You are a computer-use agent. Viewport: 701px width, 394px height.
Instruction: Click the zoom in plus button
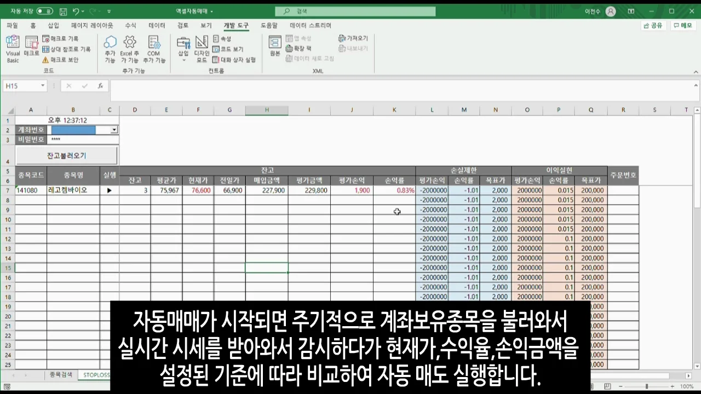coord(671,386)
